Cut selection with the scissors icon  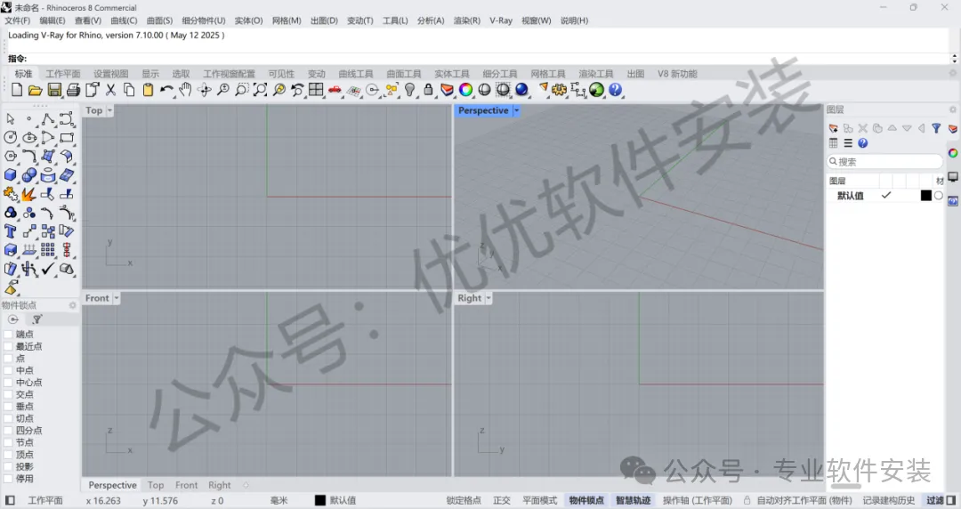click(x=111, y=90)
